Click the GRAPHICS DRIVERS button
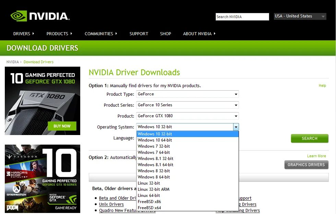Image resolution: width=336 pixels, height=214 pixels. (306, 165)
